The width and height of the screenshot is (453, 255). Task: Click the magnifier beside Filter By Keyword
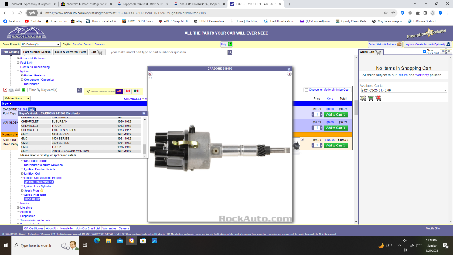coord(80,90)
